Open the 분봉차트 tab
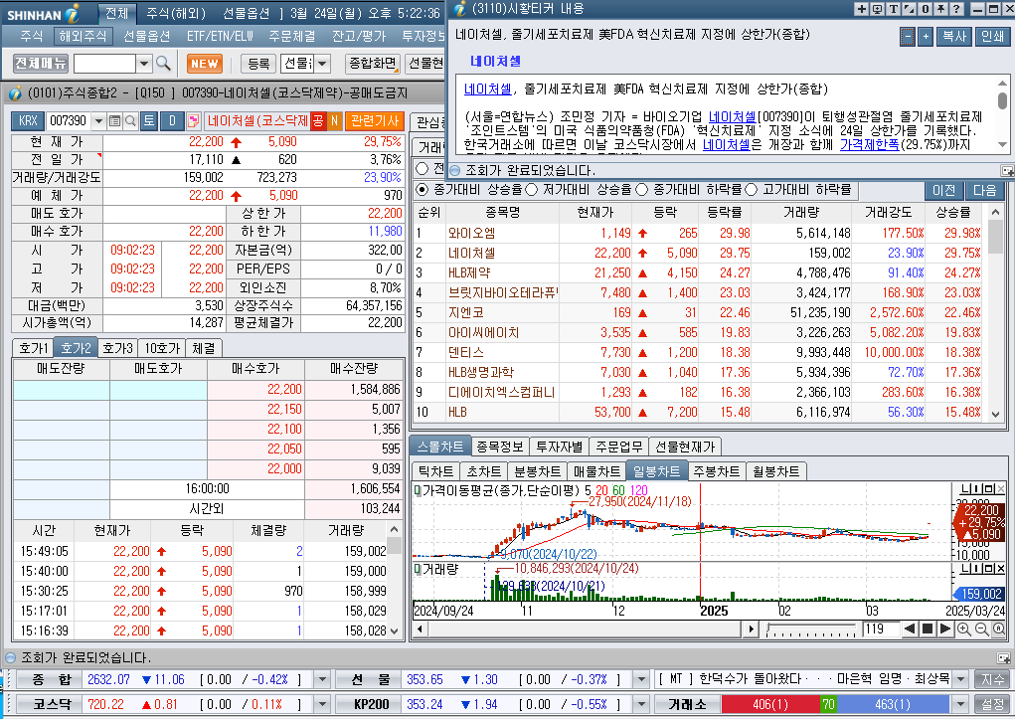The height and width of the screenshot is (719, 1015). 537,471
